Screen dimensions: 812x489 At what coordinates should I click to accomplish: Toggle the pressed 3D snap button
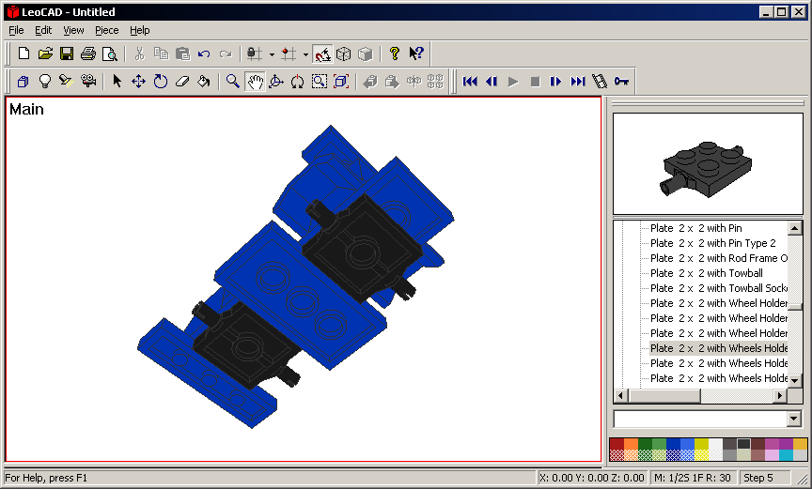(x=322, y=53)
